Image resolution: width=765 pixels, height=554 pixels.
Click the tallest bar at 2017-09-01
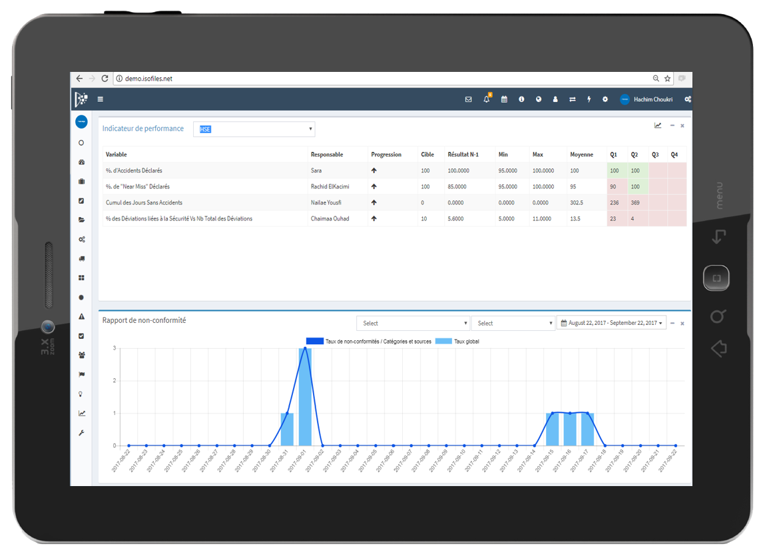point(305,397)
